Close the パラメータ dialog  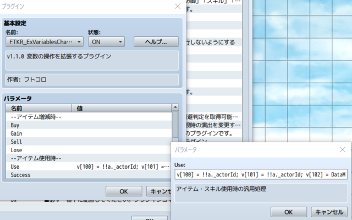point(342,149)
